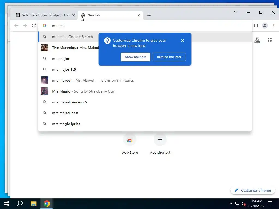279x209 pixels.
Task: Click the Show me how button
Action: [x=135, y=57]
